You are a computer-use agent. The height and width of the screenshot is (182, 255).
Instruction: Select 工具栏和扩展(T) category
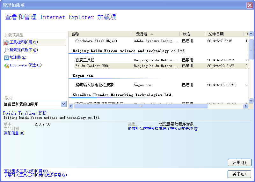(35, 42)
